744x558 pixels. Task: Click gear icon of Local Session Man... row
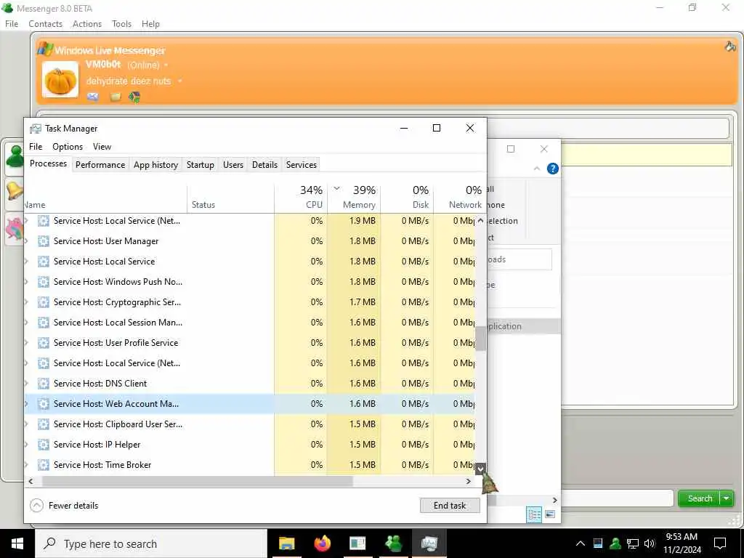point(43,323)
